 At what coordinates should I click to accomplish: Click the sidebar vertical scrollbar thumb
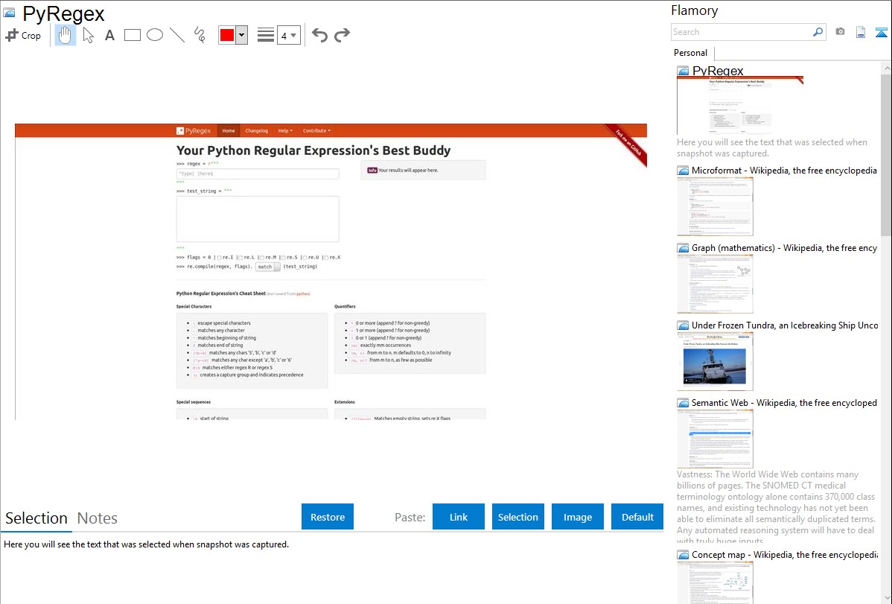tap(886, 154)
